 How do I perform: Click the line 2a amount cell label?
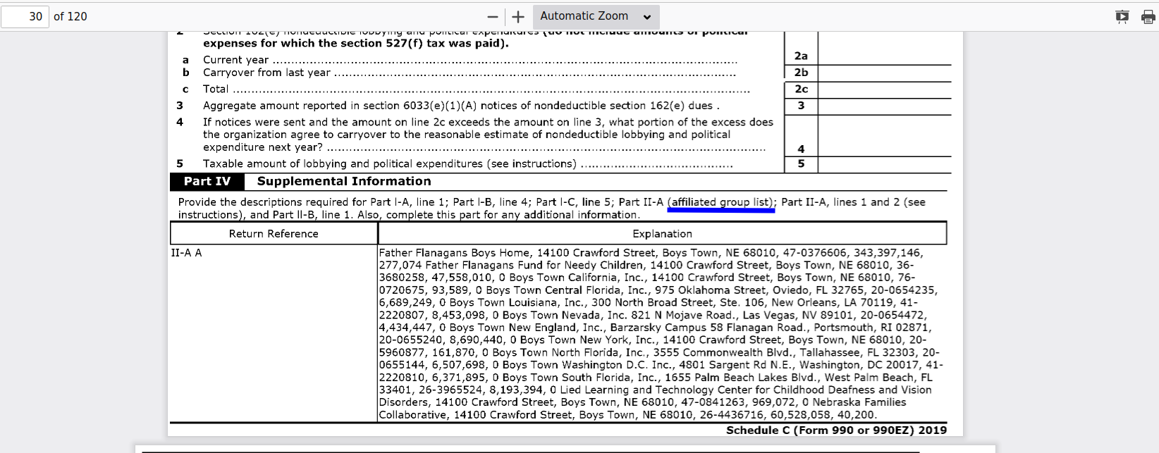[801, 56]
